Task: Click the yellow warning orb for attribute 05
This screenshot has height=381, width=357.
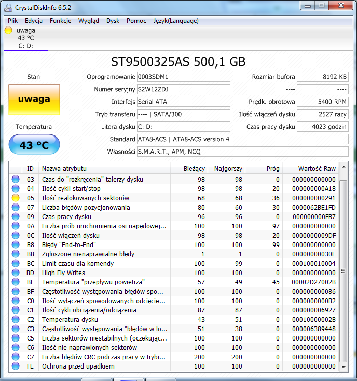Action: click(16, 198)
